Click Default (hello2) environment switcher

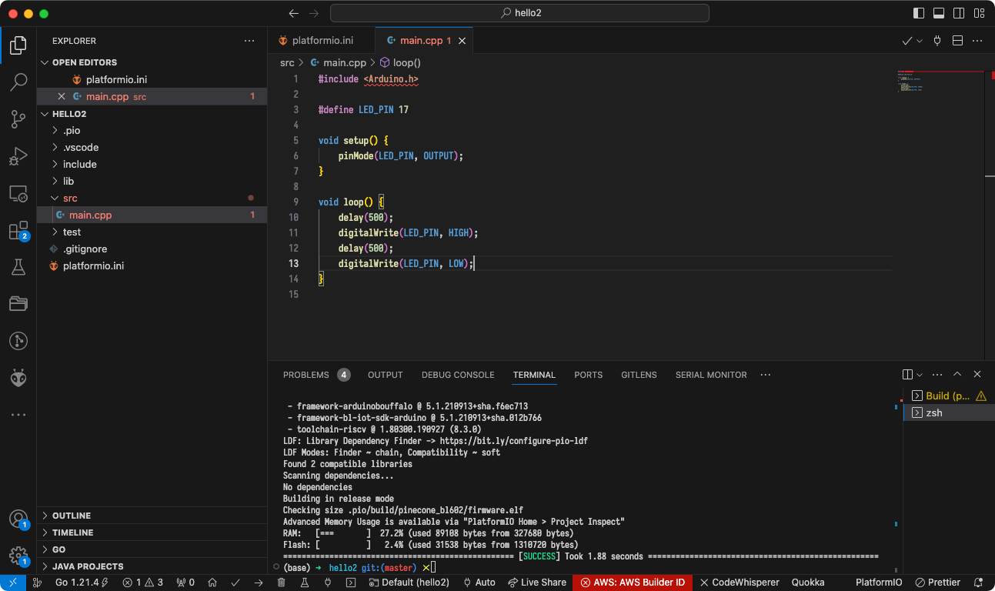click(x=409, y=583)
